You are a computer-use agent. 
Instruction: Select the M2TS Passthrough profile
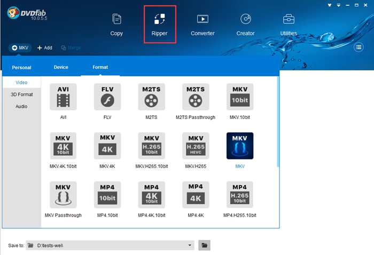tap(196, 97)
